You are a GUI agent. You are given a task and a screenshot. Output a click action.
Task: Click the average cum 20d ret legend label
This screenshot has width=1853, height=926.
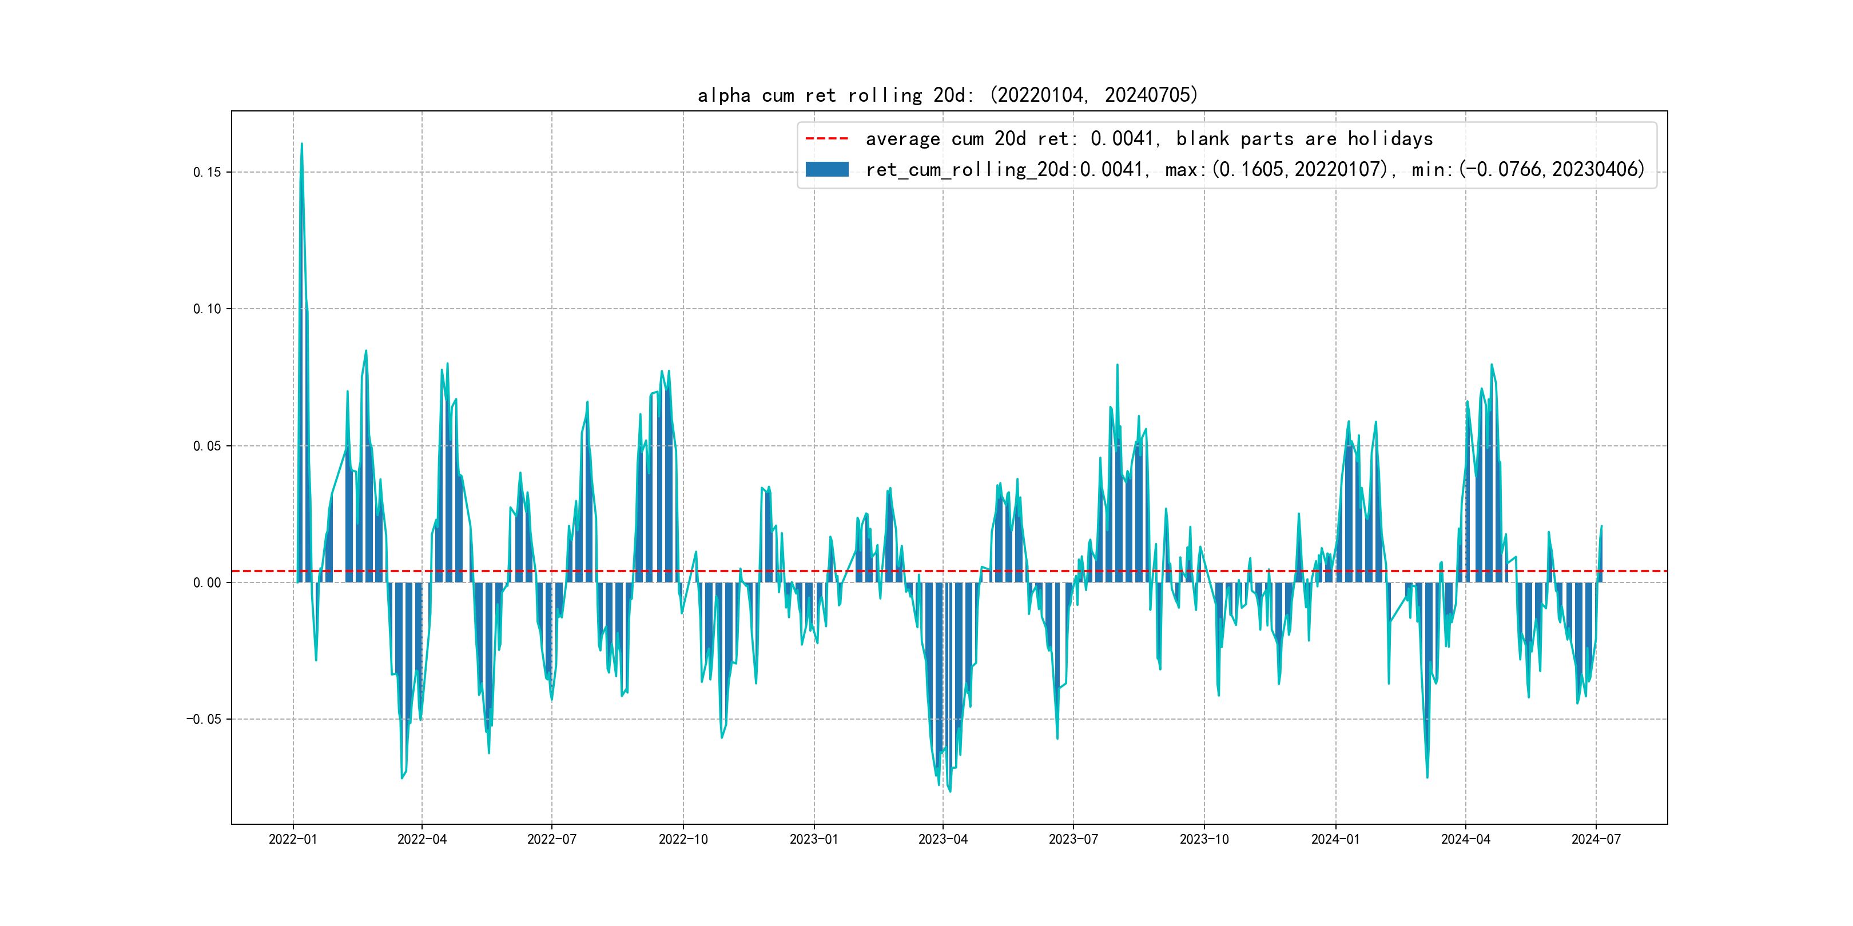[x=1149, y=139]
